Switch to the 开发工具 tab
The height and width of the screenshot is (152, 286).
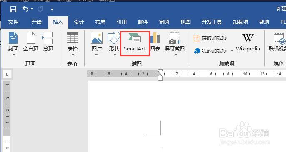(x=212, y=22)
